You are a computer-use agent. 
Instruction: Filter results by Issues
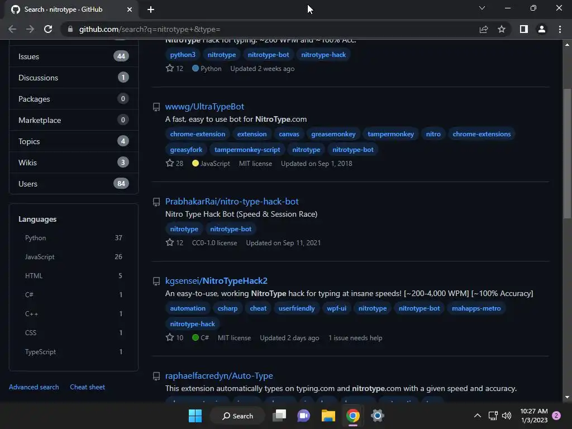coord(73,56)
